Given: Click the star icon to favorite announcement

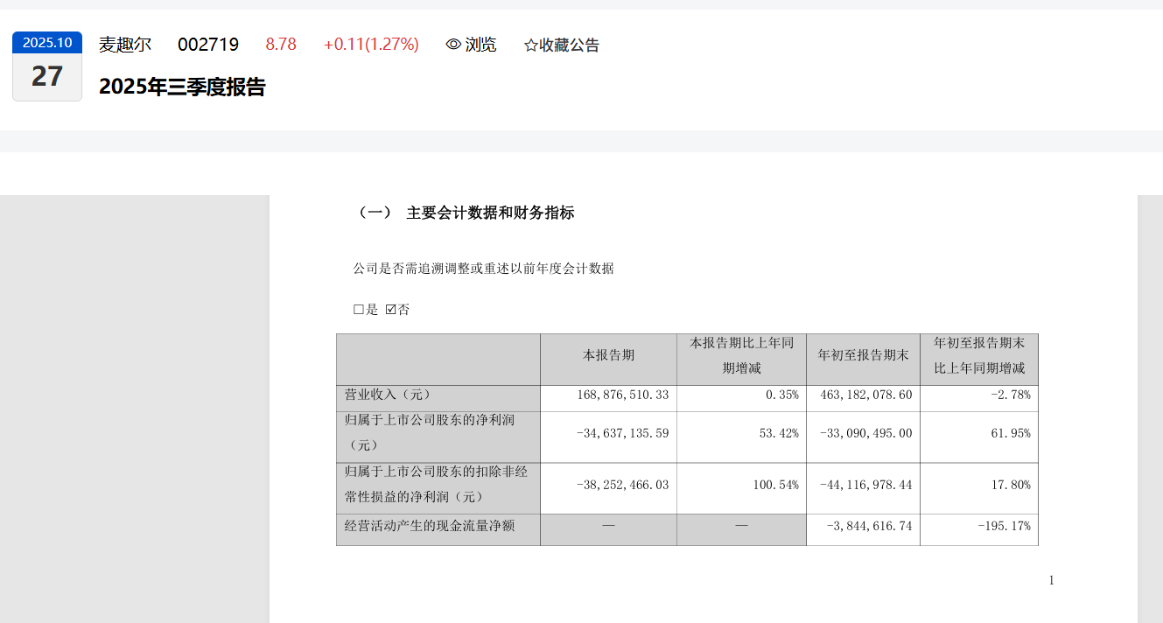Looking at the screenshot, I should [530, 45].
